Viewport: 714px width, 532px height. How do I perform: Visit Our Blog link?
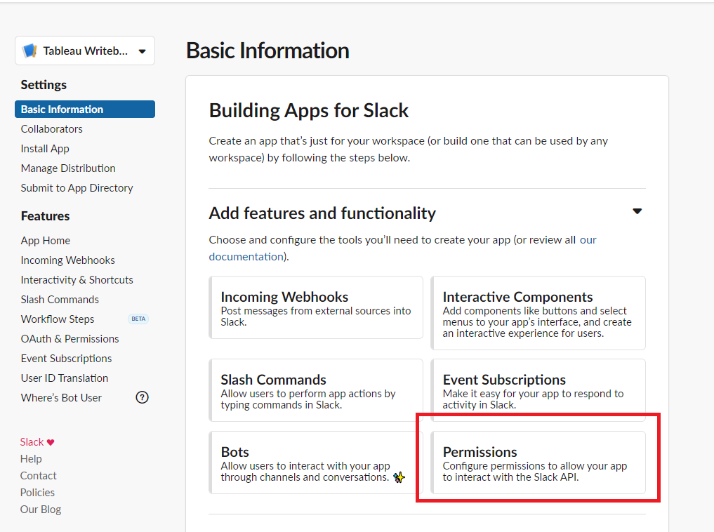click(x=41, y=510)
